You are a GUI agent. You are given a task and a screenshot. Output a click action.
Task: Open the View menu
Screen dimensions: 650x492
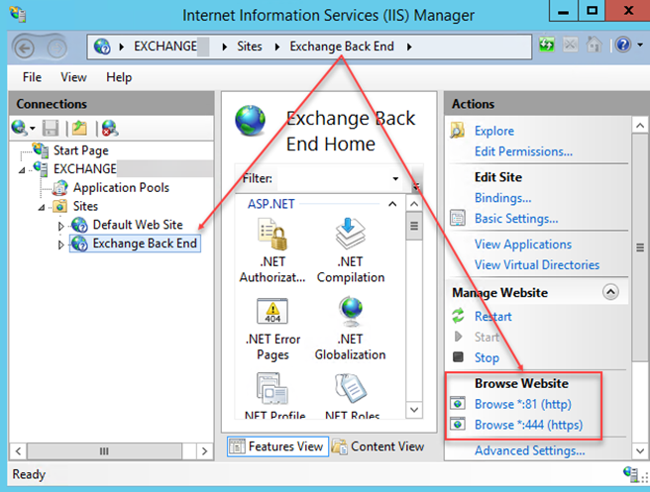[x=73, y=77]
